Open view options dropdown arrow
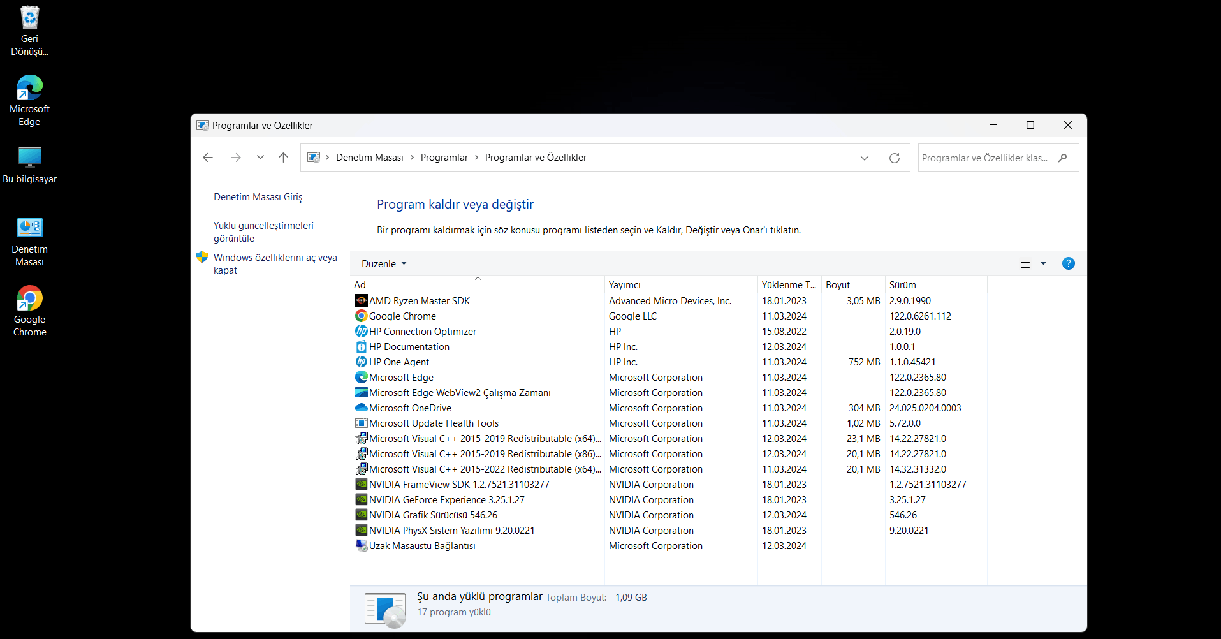Viewport: 1221px width, 639px height. tap(1043, 263)
